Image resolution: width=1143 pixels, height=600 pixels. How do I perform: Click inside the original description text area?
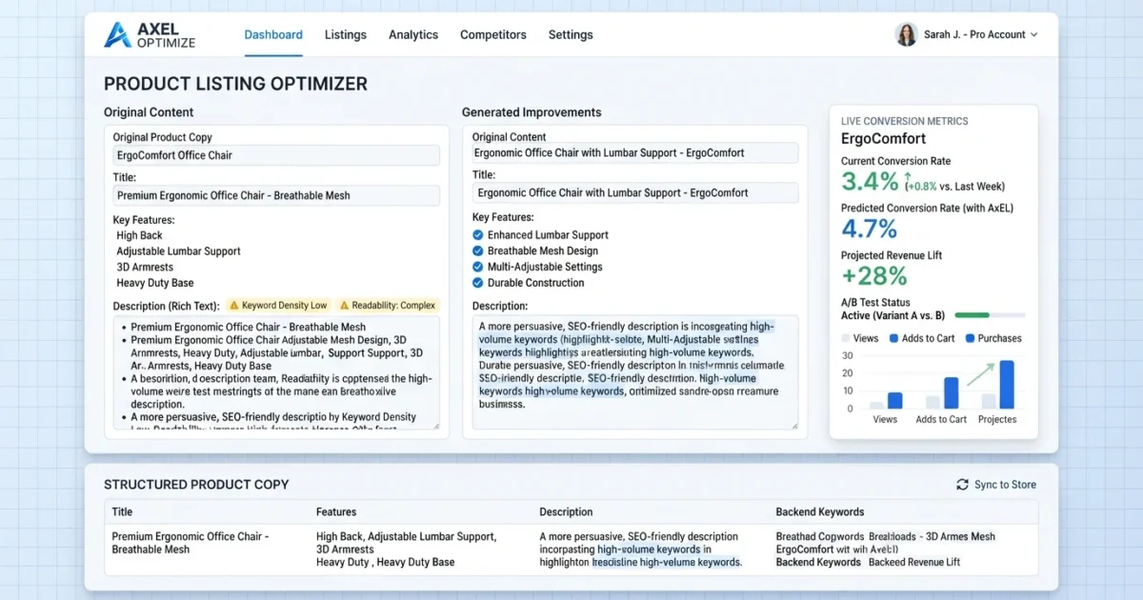tap(276, 373)
